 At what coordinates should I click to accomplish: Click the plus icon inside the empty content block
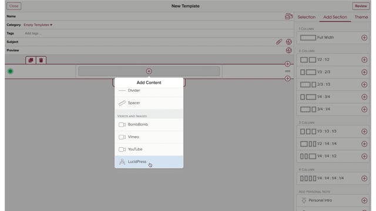pos(149,72)
